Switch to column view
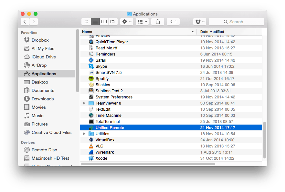This screenshot has width=285, height=192. pos(104,22)
